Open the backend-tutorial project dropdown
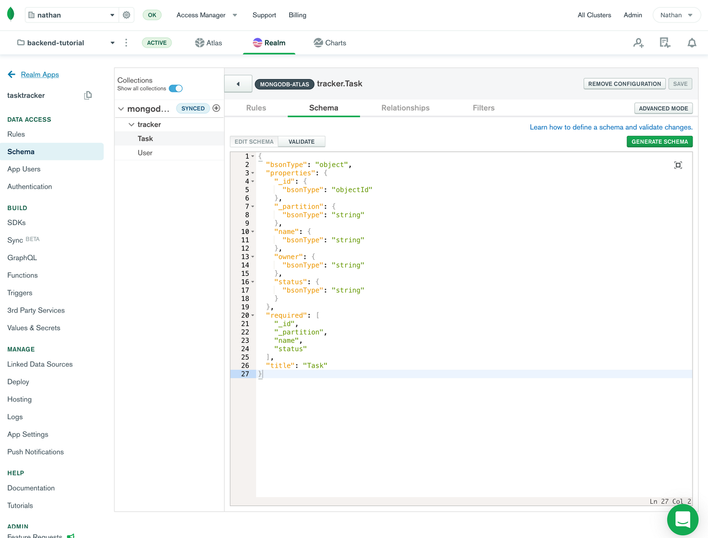Viewport: 708px width, 538px height. coord(66,43)
